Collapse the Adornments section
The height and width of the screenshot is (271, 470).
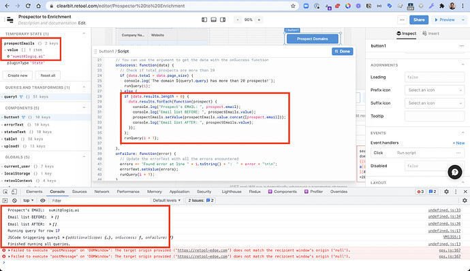tap(463, 65)
